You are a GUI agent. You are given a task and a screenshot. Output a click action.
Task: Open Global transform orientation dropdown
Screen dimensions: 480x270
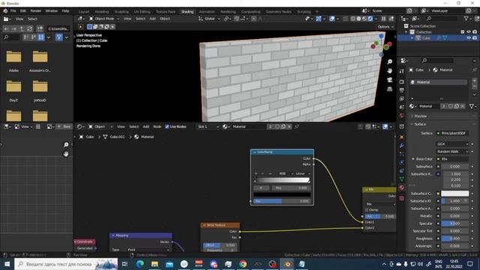[209, 19]
